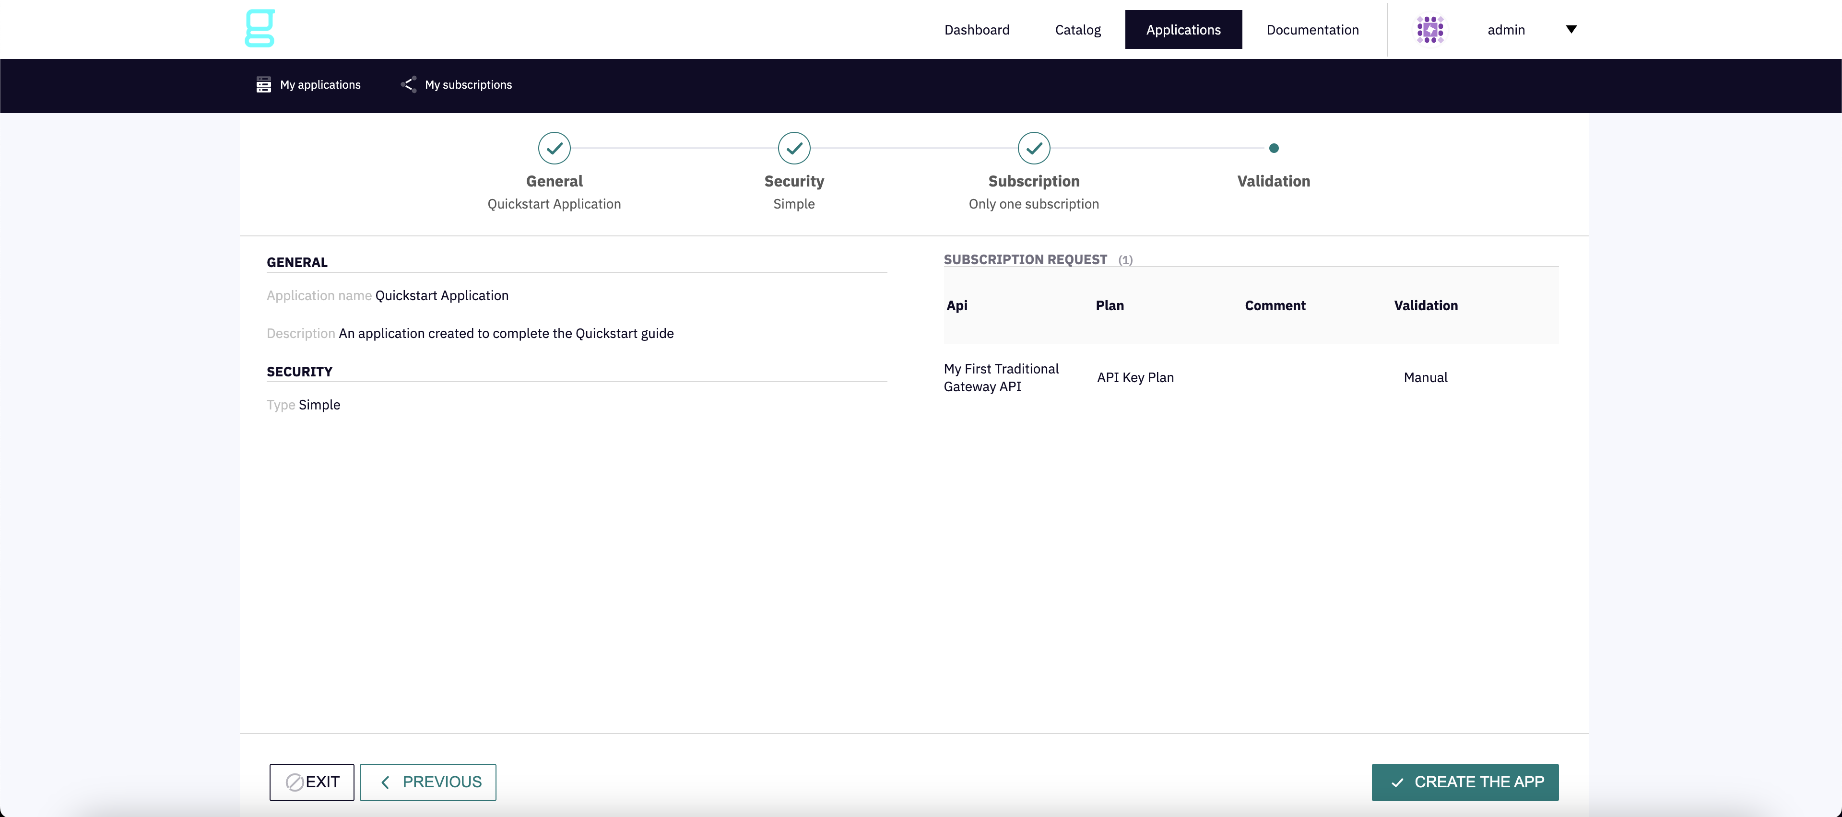Select the Applications tab
The height and width of the screenshot is (817, 1842).
pyautogui.click(x=1183, y=29)
